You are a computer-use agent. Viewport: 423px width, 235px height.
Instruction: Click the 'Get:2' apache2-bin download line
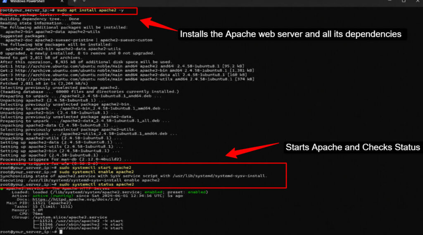(127, 71)
